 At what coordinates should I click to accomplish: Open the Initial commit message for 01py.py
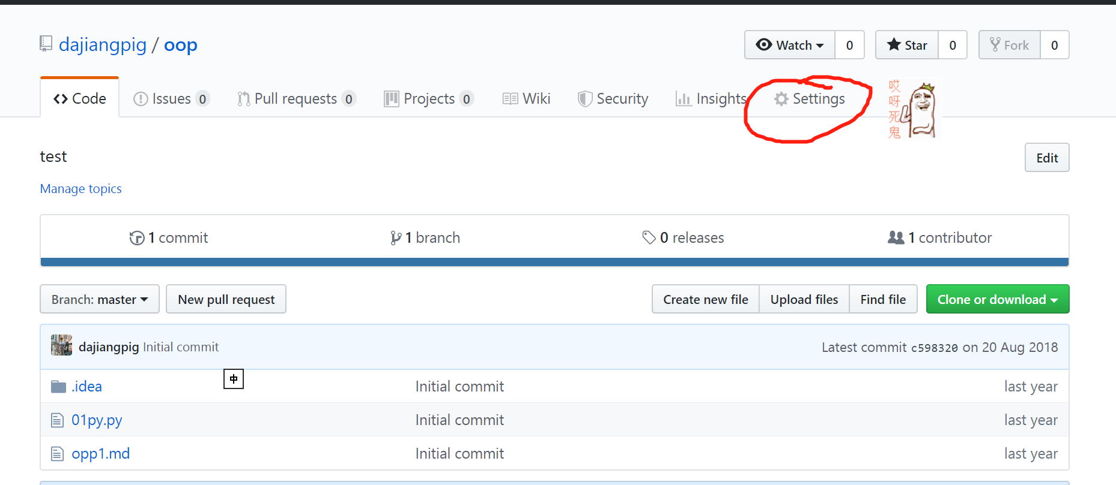pos(460,420)
